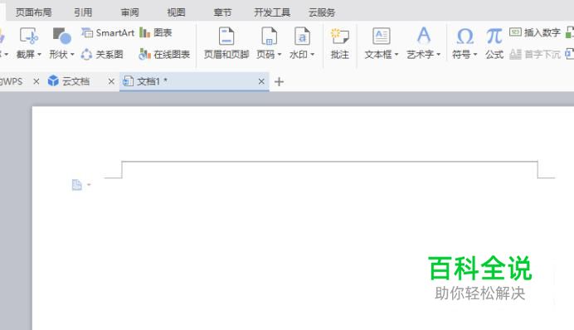The image size is (574, 330).
Task: Click the 文本框 text box icon
Action: click(x=381, y=36)
